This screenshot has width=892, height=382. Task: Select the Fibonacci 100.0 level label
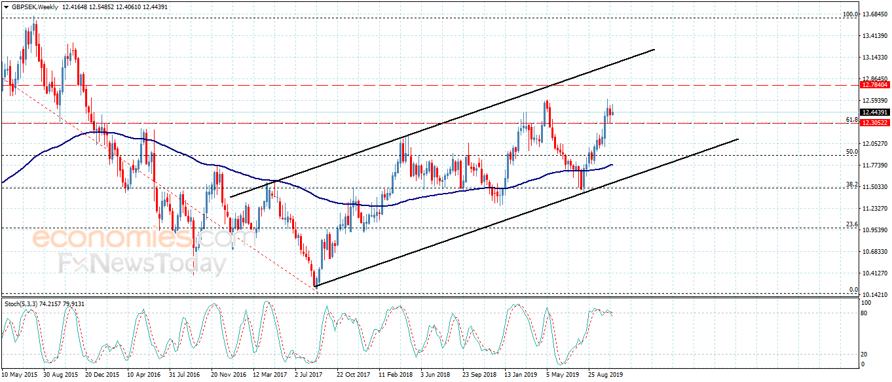[x=850, y=14]
